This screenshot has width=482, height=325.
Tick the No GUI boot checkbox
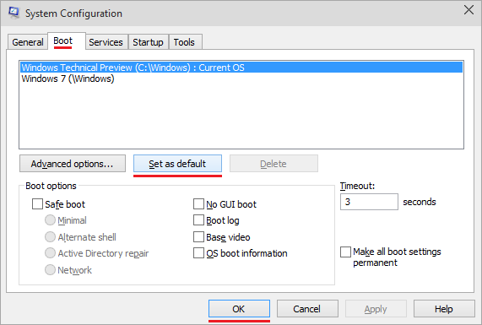(x=198, y=203)
